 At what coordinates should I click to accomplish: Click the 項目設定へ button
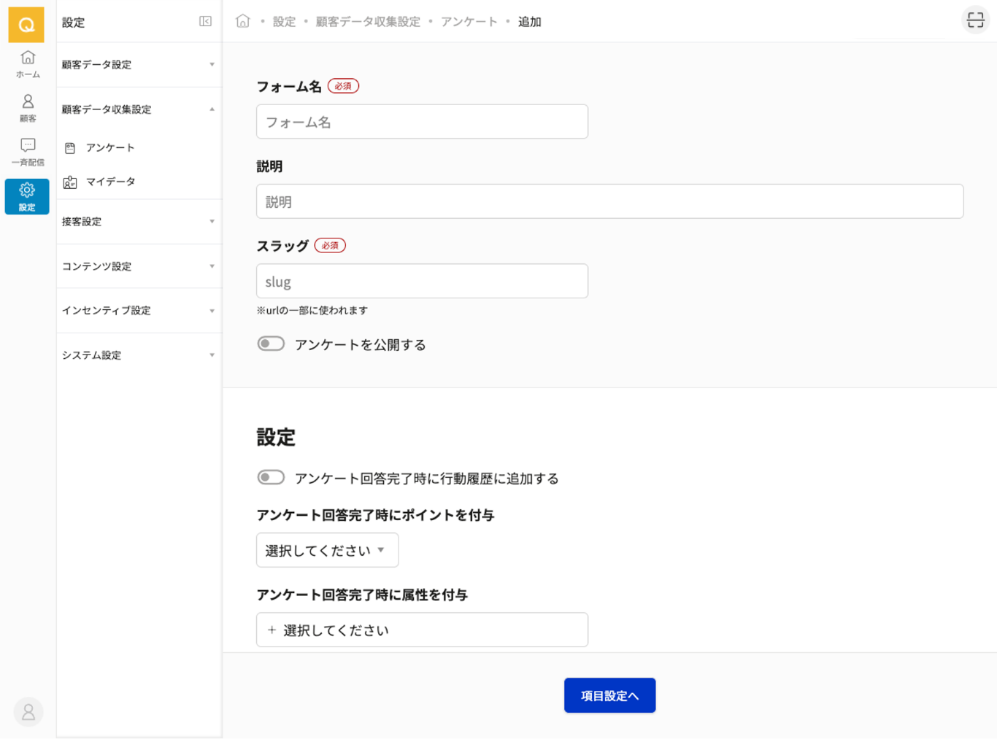[x=609, y=695]
